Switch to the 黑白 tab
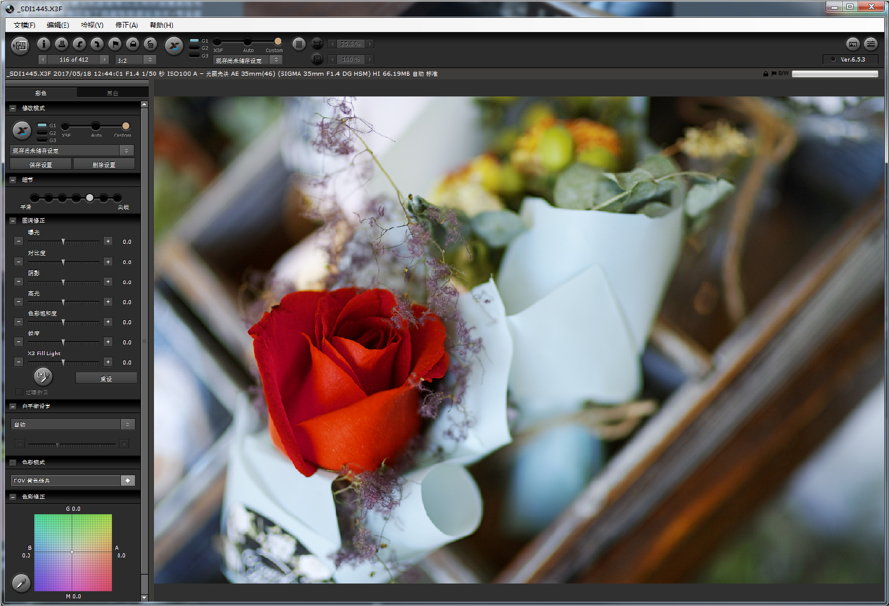 [x=113, y=93]
